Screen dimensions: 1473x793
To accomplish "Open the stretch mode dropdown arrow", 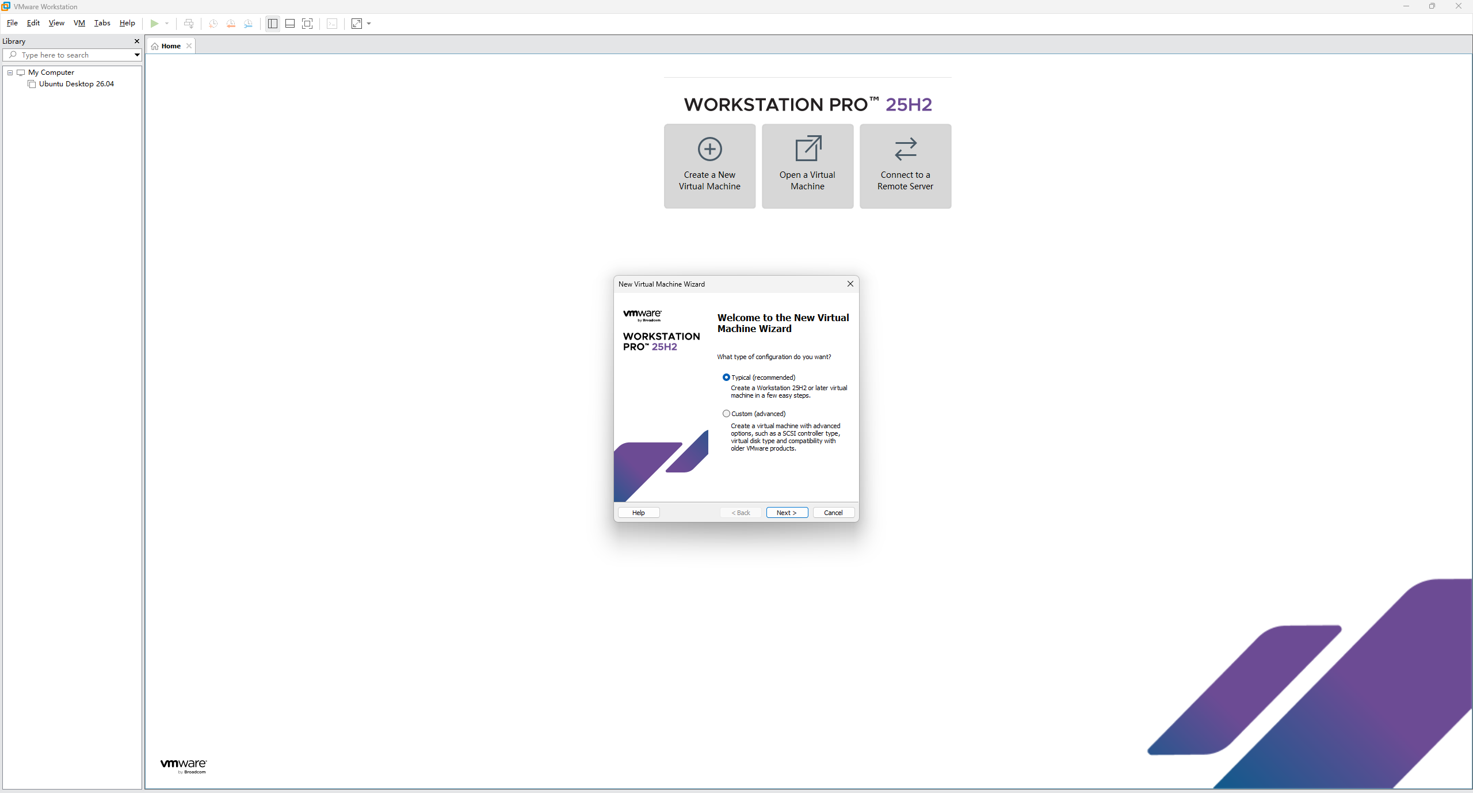I will (369, 24).
